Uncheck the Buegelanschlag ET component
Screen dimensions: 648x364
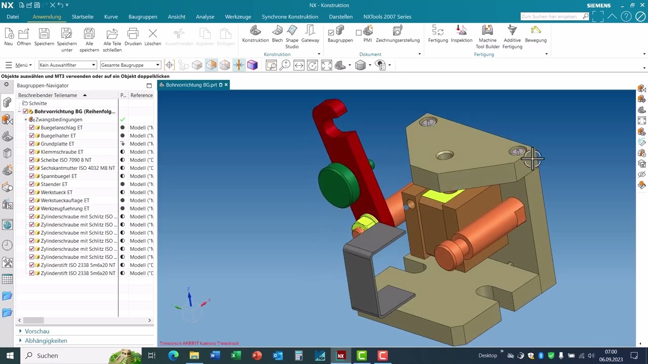(32, 128)
